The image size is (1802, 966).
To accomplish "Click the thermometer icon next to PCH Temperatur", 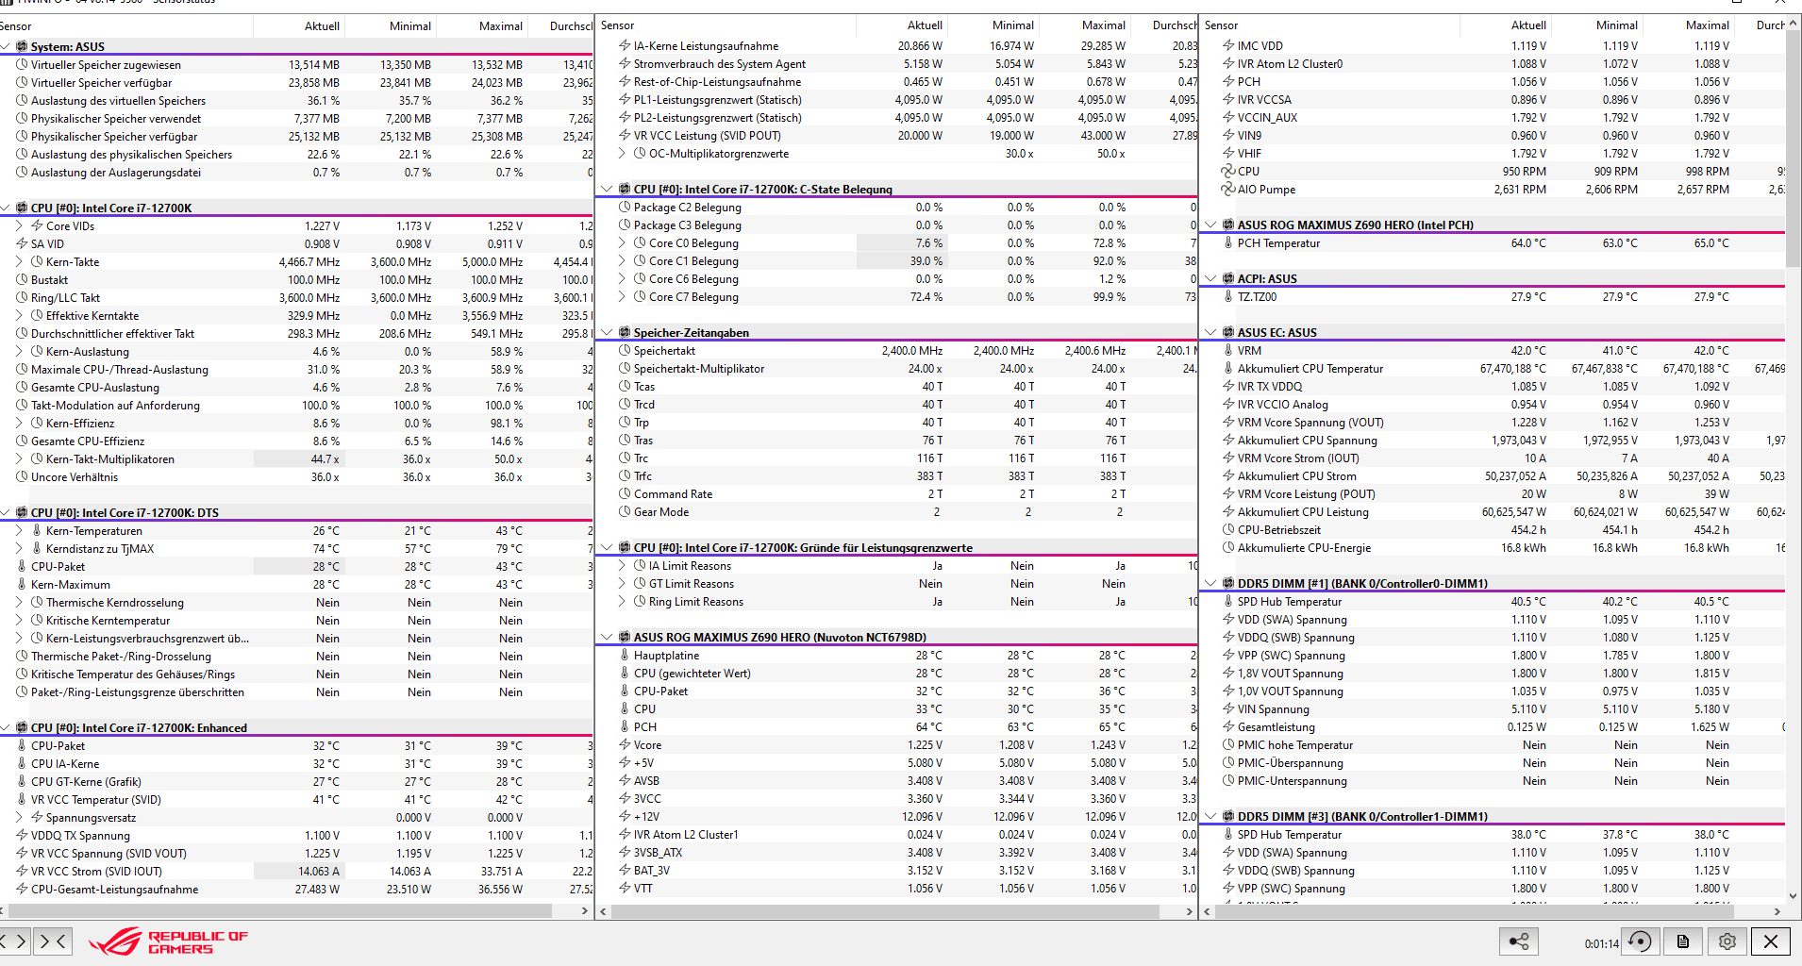I will tap(1228, 242).
